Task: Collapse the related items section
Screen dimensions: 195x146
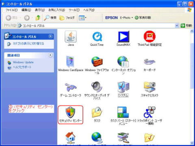Action: [x=50, y=55]
